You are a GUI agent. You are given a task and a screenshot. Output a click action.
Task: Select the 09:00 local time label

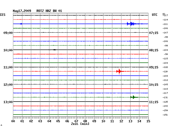point(8,33)
